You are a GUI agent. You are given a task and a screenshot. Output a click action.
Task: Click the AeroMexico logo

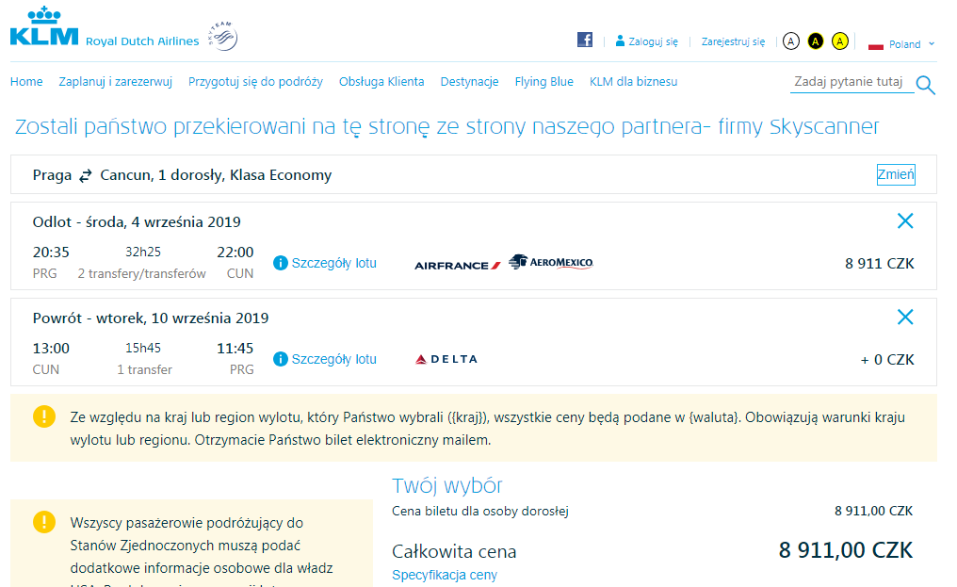tap(551, 263)
